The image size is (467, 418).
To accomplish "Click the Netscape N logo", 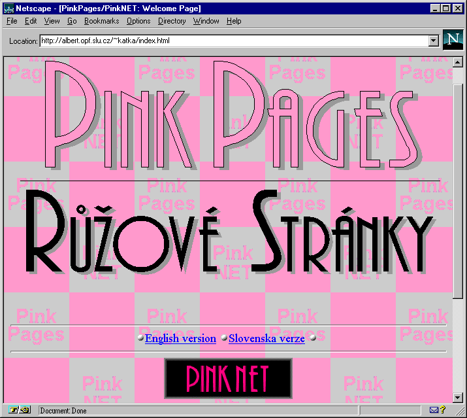I will click(453, 40).
